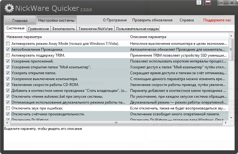
Task: Uncheck Автообновление Проводника checkbox
Action: click(x=8, y=49)
